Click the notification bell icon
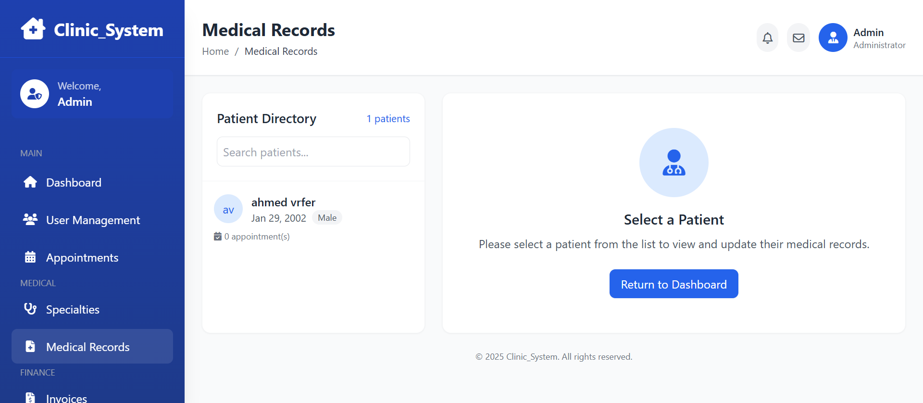Screen dimensions: 923x403 click(767, 38)
